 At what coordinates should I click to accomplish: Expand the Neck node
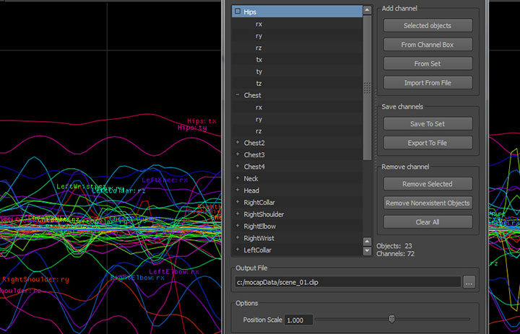(x=238, y=178)
